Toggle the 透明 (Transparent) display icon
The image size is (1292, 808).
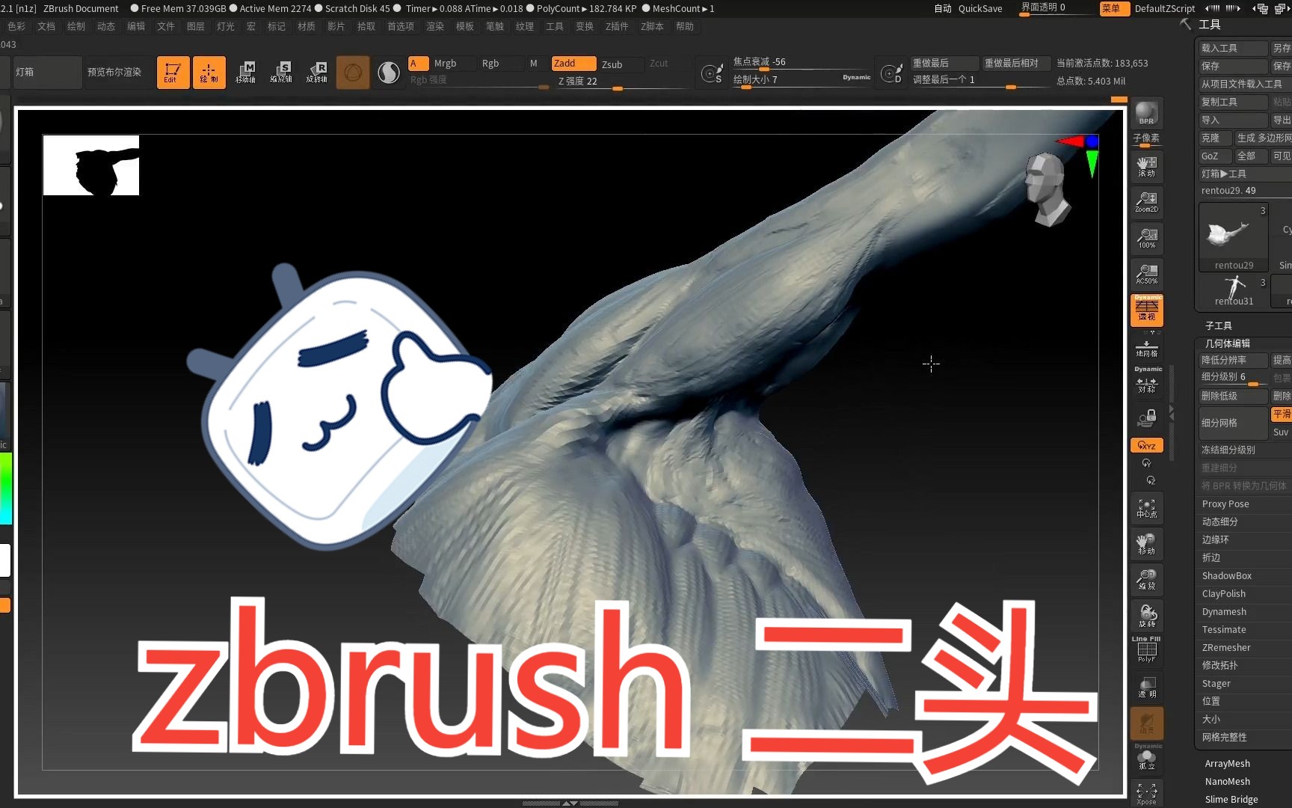(x=1146, y=686)
